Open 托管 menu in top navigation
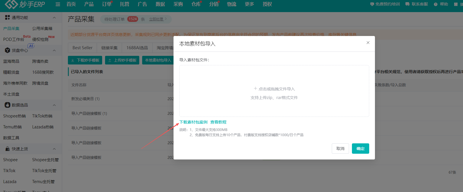Viewport: 463px width, 192px height. (x=125, y=4)
